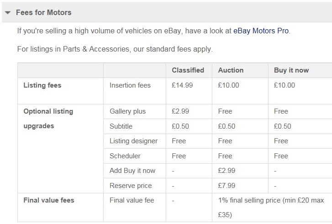Viewport: 332px width, 224px height.
Task: Click the Fees for Motors heading
Action: click(44, 12)
